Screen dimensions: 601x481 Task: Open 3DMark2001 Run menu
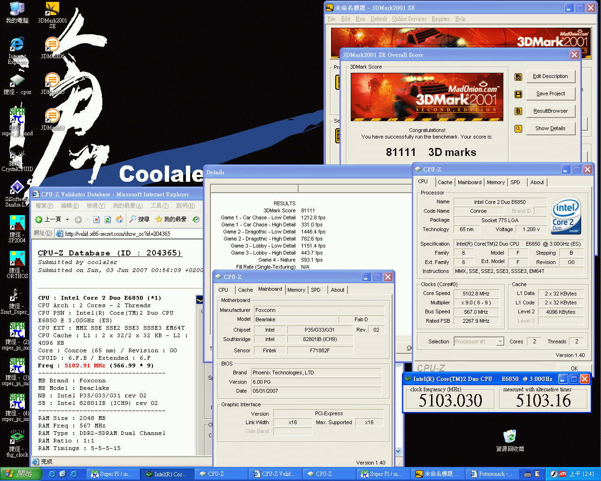[360, 19]
